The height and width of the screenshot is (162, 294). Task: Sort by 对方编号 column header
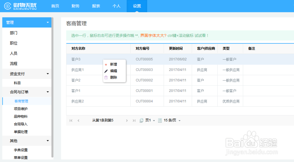coord(143,48)
